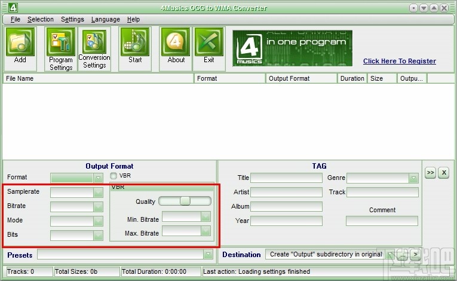457x281 pixels.
Task: Open Program Settings from the toolbar
Action: (x=60, y=42)
